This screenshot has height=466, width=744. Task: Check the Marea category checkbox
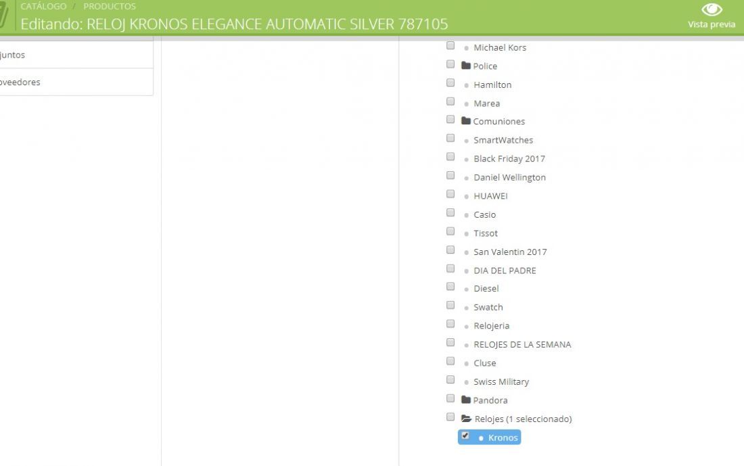coord(450,101)
